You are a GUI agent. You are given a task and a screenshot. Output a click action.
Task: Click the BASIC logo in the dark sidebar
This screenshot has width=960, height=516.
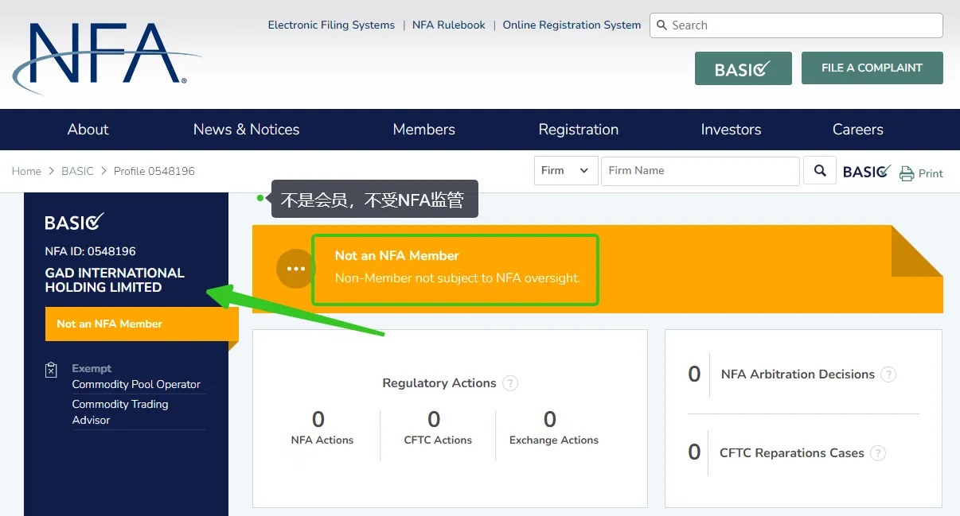point(75,222)
